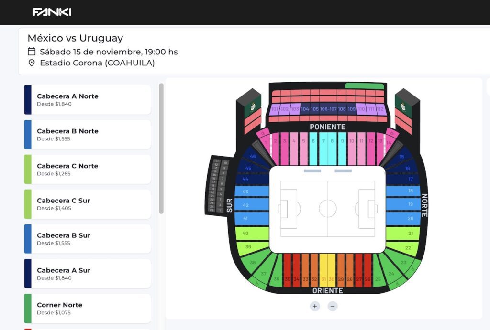Click the location pin icon beside Estadio Corona
The width and height of the screenshot is (490, 330).
(x=32, y=63)
